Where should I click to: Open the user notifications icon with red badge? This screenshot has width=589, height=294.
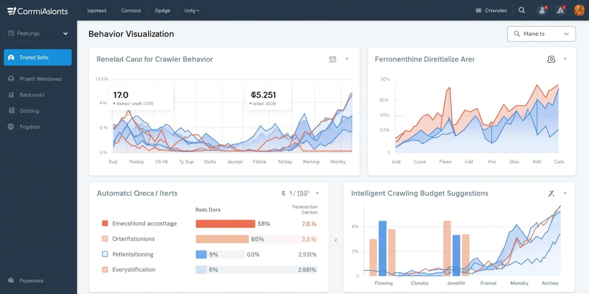(542, 10)
